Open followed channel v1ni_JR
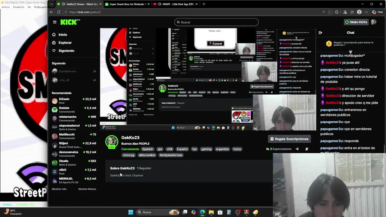This screenshot has height=217, width=386. [74, 80]
